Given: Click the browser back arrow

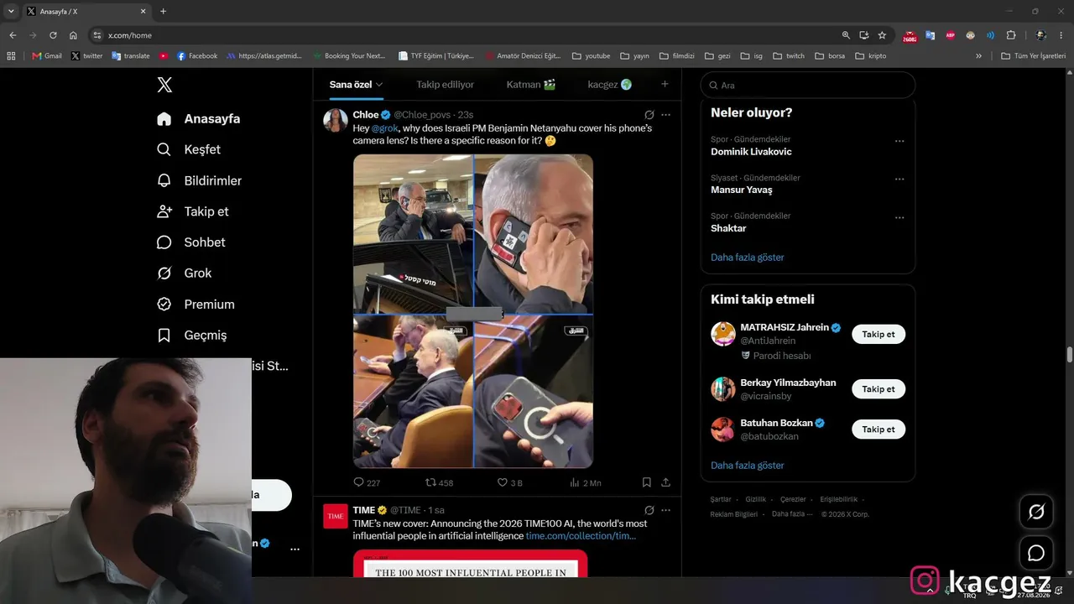Looking at the screenshot, I should click(13, 35).
